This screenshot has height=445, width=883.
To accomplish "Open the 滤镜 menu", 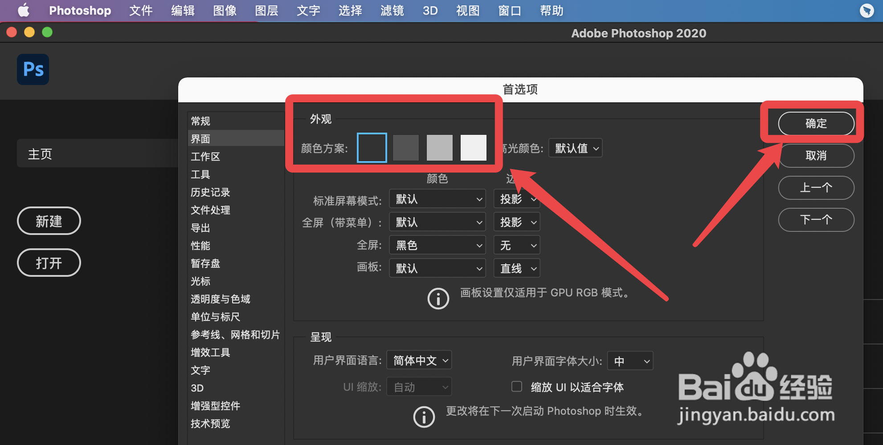I will click(392, 10).
